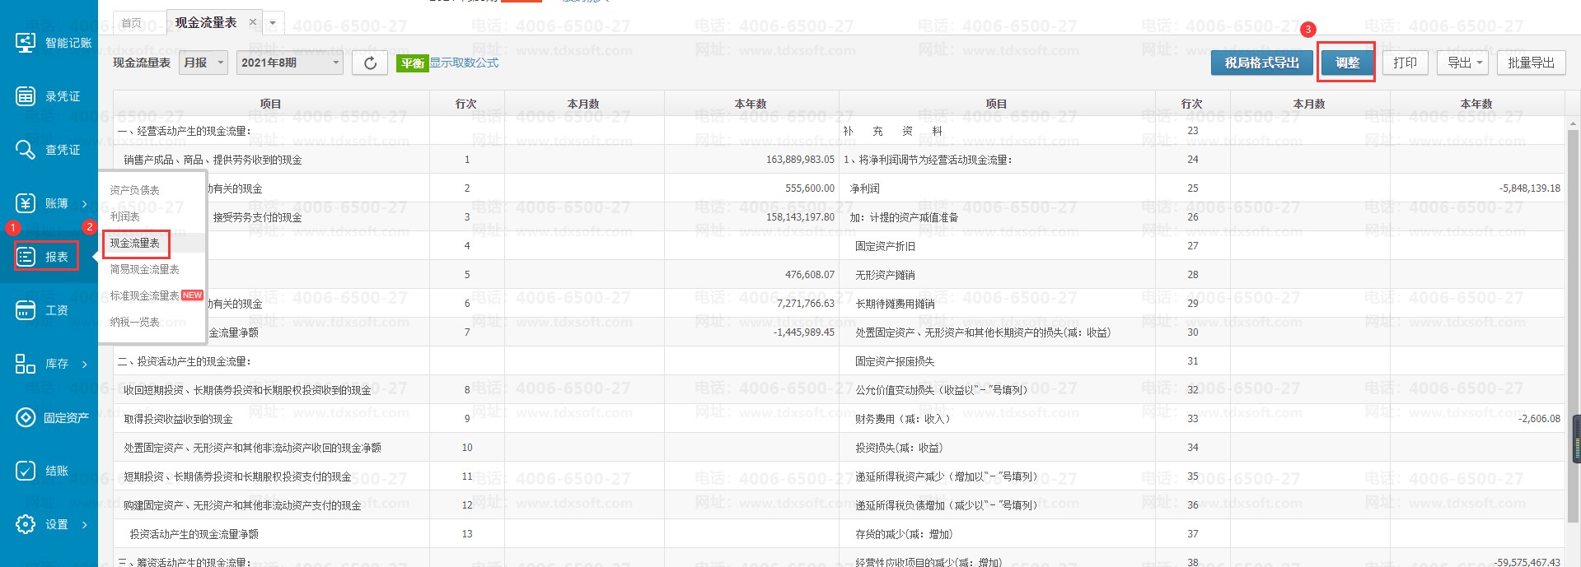
Task: Open the 固定资产 sidebar icon
Action: (x=26, y=417)
